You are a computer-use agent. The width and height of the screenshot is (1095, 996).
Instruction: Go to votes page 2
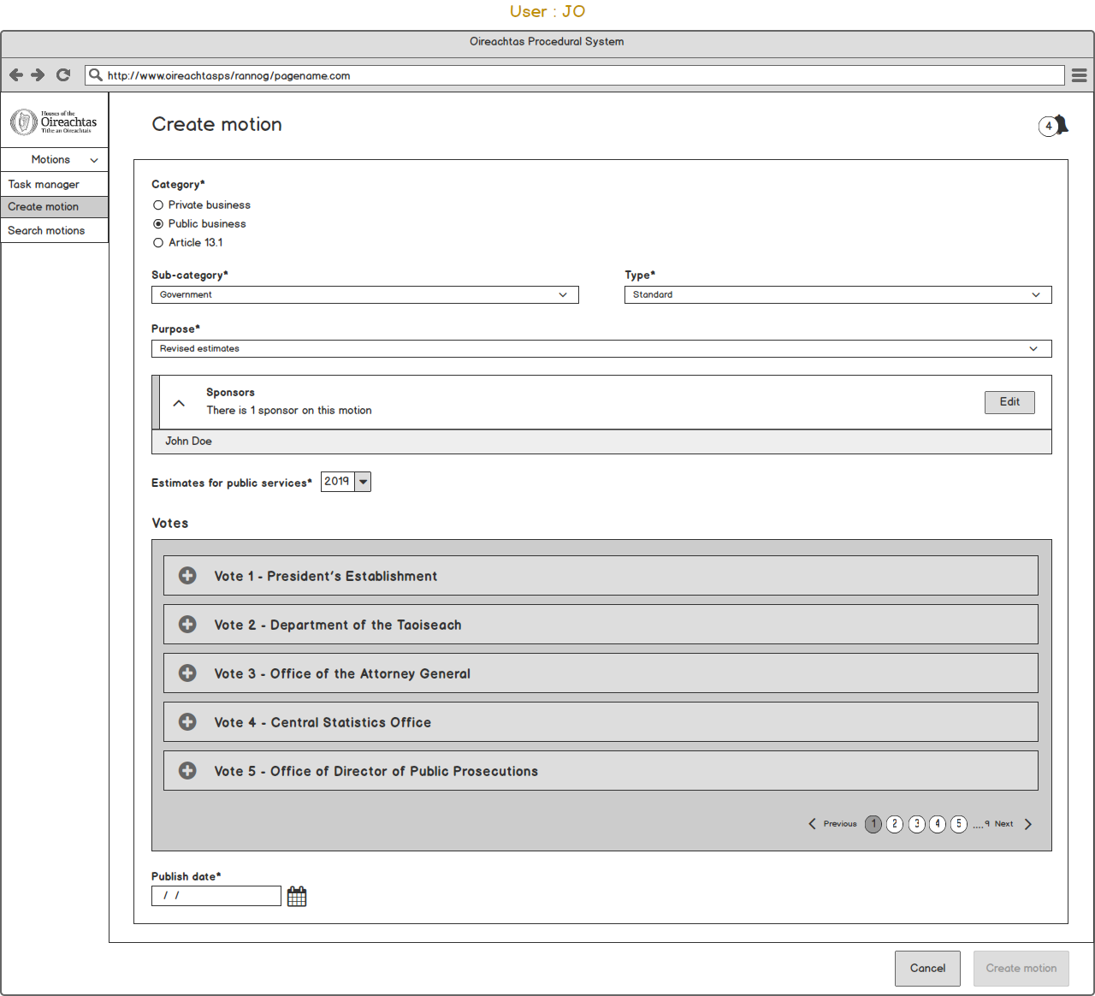point(895,824)
